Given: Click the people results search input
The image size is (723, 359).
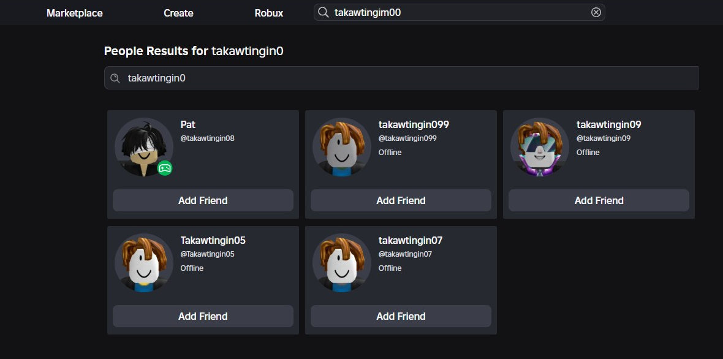Looking at the screenshot, I should point(401,78).
